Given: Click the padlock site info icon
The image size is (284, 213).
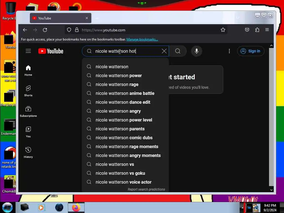Looking at the screenshot, I should pos(77,30).
